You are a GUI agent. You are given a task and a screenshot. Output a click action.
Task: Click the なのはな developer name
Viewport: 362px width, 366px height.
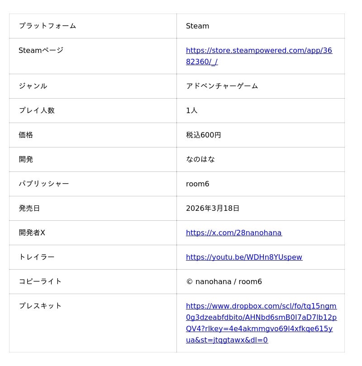click(x=200, y=159)
